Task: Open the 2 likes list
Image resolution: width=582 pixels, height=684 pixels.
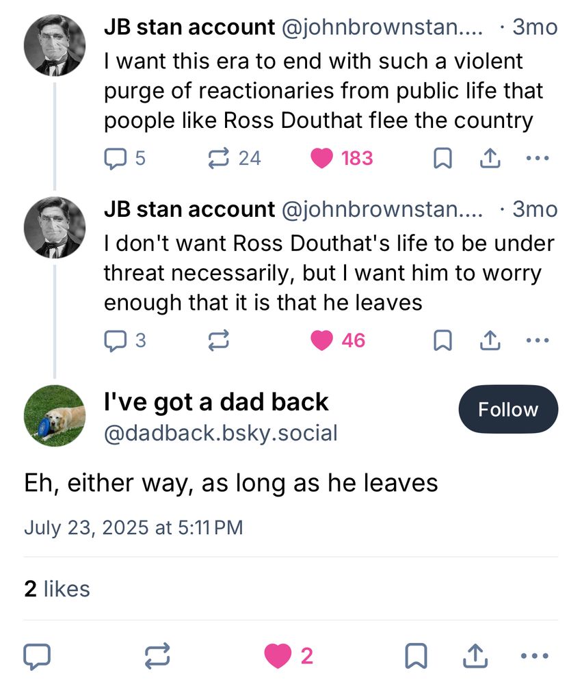Action: (x=57, y=588)
